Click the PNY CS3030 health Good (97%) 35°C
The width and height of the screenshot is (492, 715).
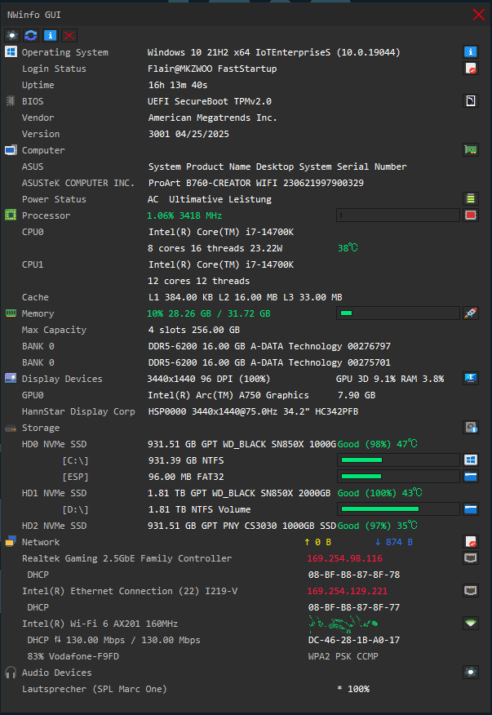(x=377, y=526)
